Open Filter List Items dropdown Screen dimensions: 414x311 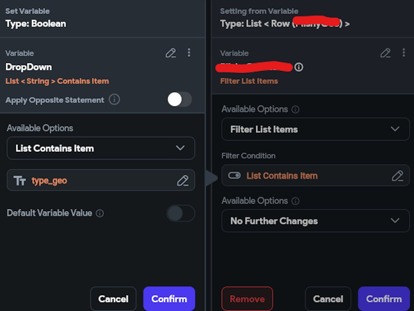coord(315,129)
